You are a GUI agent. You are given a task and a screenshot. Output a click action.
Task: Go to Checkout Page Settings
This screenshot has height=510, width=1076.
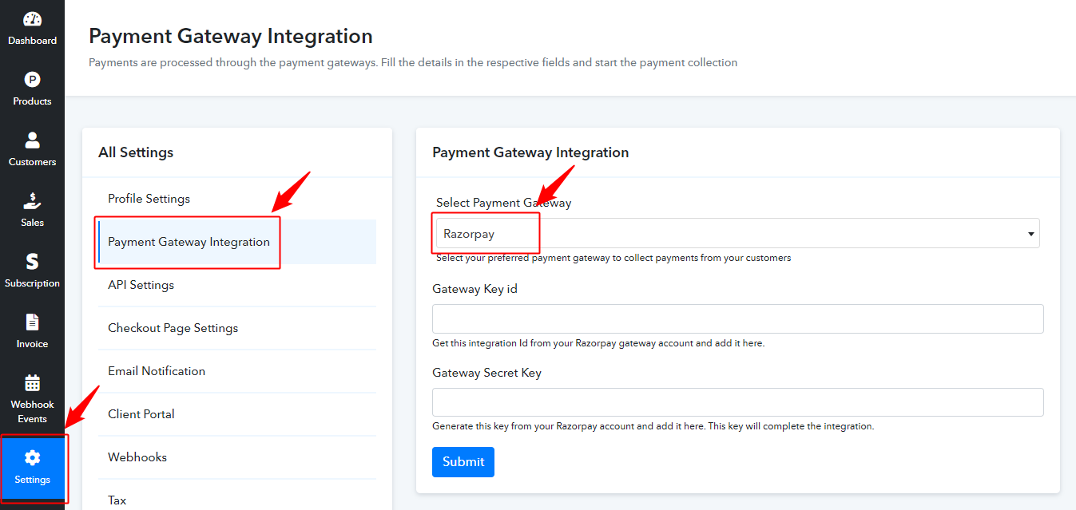click(173, 328)
